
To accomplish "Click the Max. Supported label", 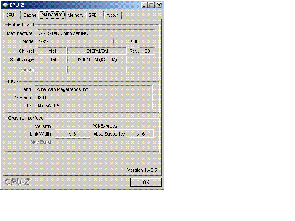I will (x=109, y=134).
